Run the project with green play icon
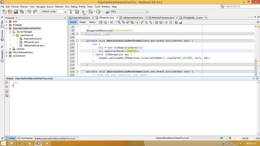The image size is (260, 146). 83,12
